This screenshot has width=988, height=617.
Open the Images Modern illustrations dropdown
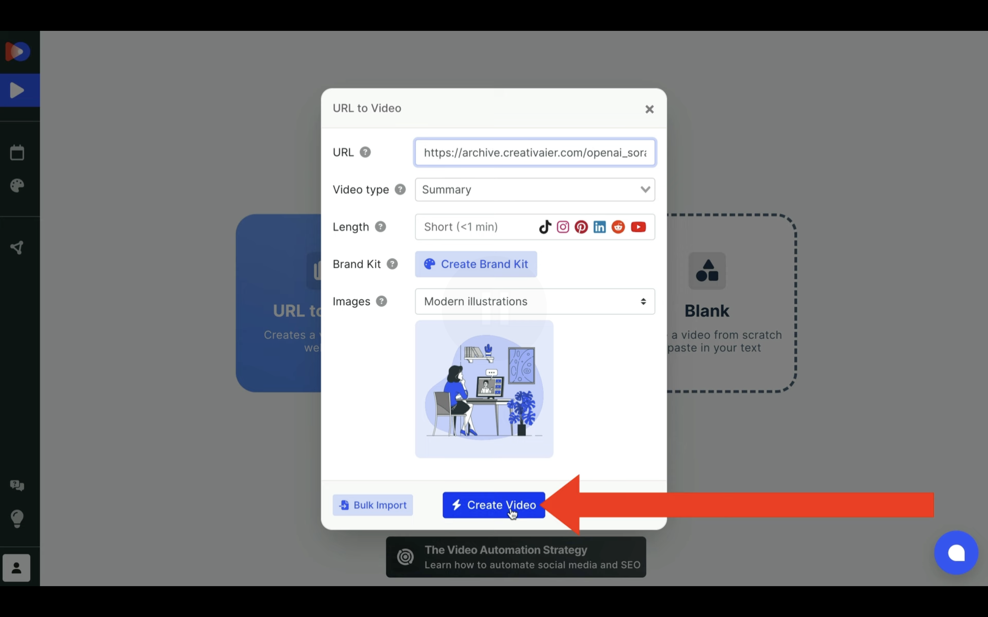click(x=535, y=301)
